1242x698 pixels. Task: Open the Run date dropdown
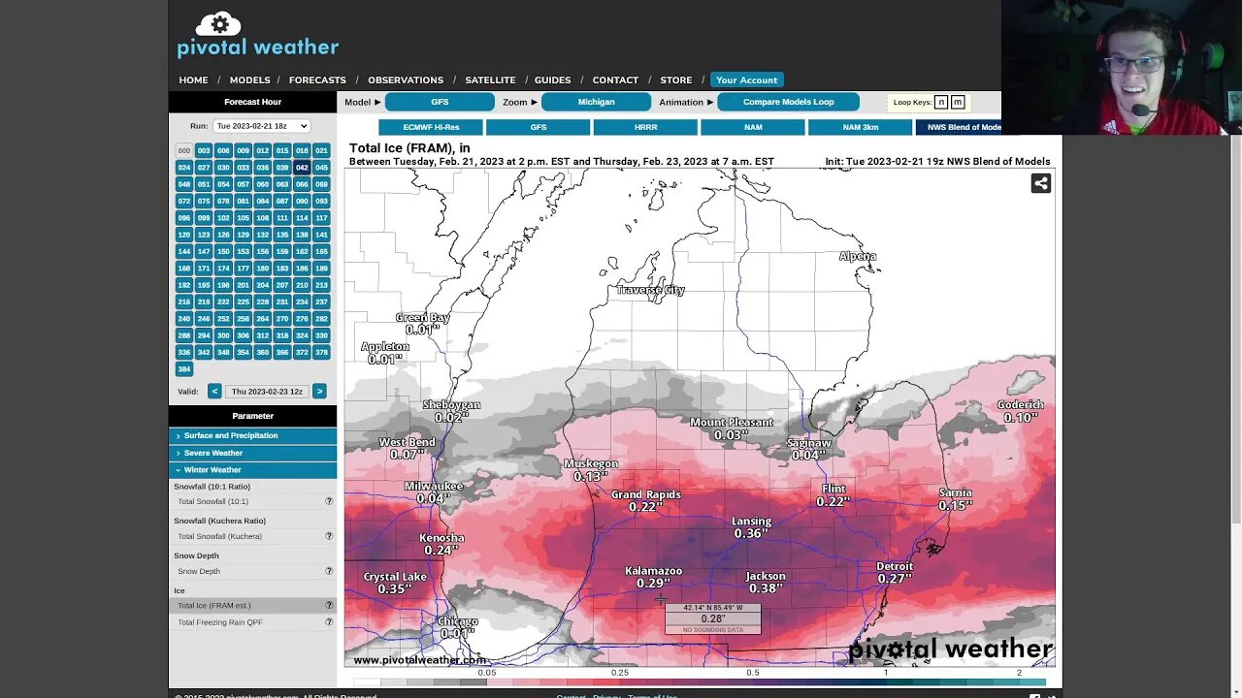click(x=261, y=126)
